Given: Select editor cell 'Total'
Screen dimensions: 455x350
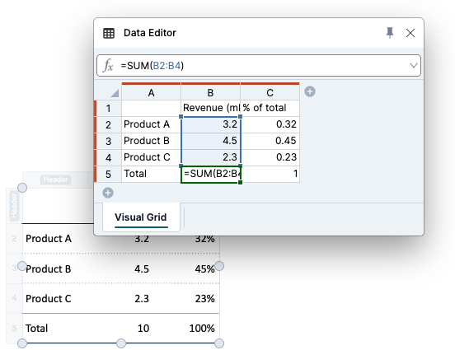Looking at the screenshot, I should click(x=151, y=174).
